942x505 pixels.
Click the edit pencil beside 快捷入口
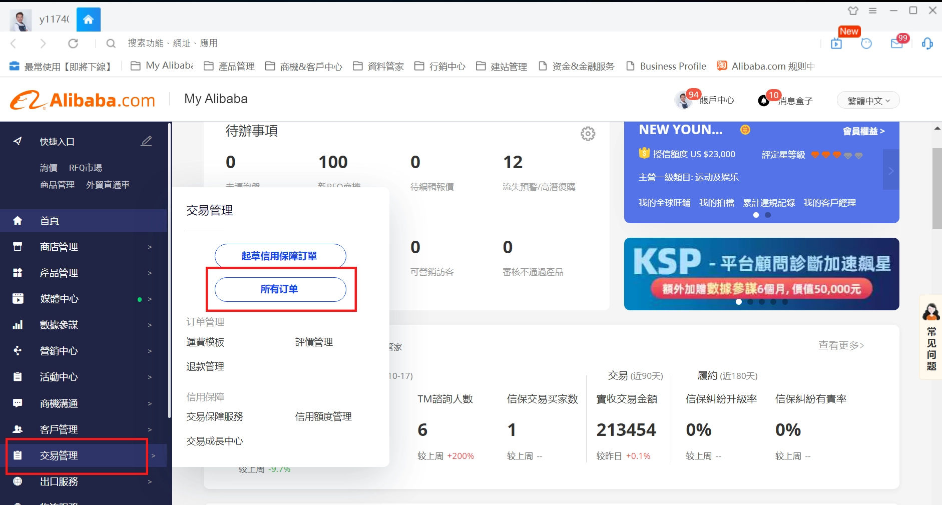[146, 141]
